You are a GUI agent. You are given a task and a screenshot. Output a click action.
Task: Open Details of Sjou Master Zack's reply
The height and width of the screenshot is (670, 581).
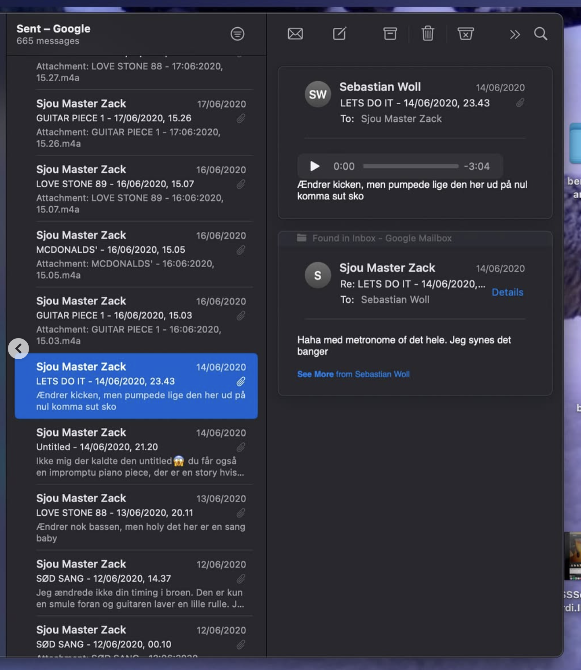click(507, 292)
